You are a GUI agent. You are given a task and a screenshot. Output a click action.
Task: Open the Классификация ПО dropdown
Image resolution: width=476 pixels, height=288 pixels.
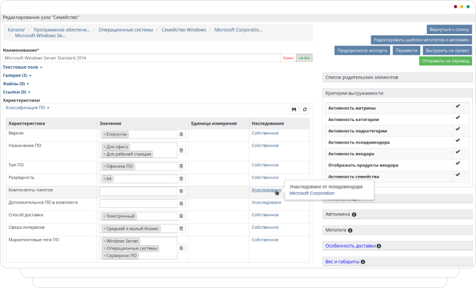click(x=27, y=108)
